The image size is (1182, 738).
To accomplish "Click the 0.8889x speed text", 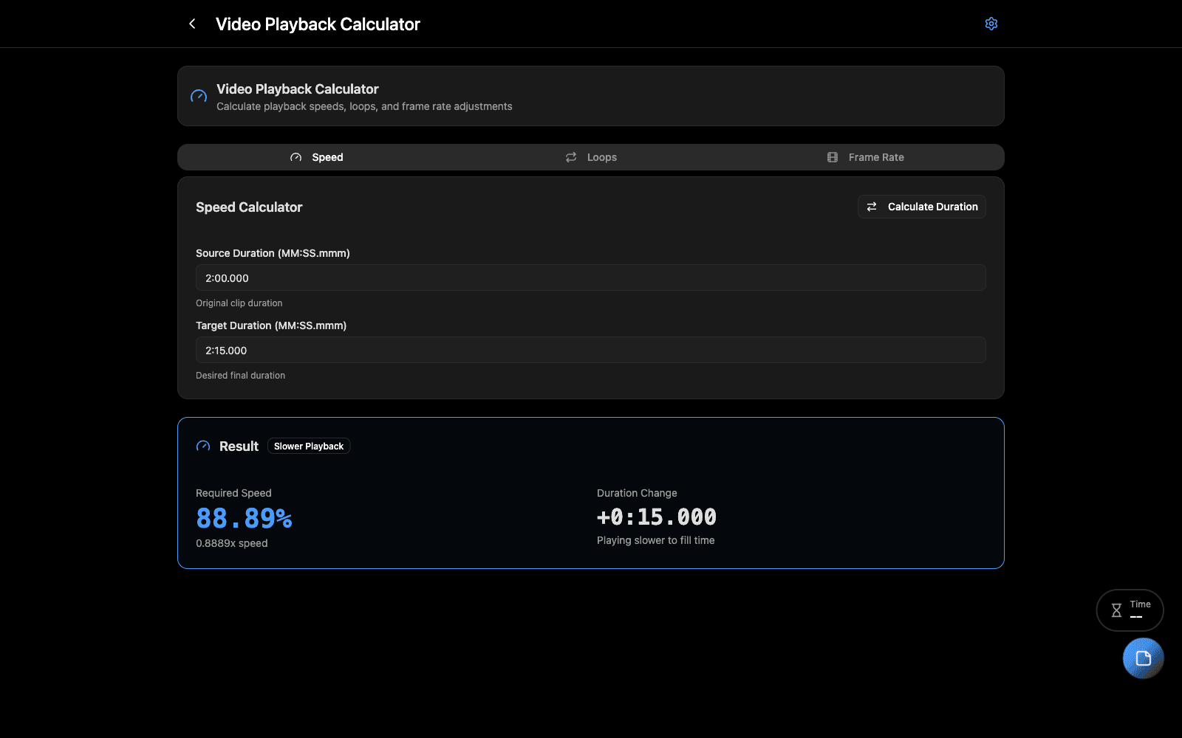I will coord(232,543).
